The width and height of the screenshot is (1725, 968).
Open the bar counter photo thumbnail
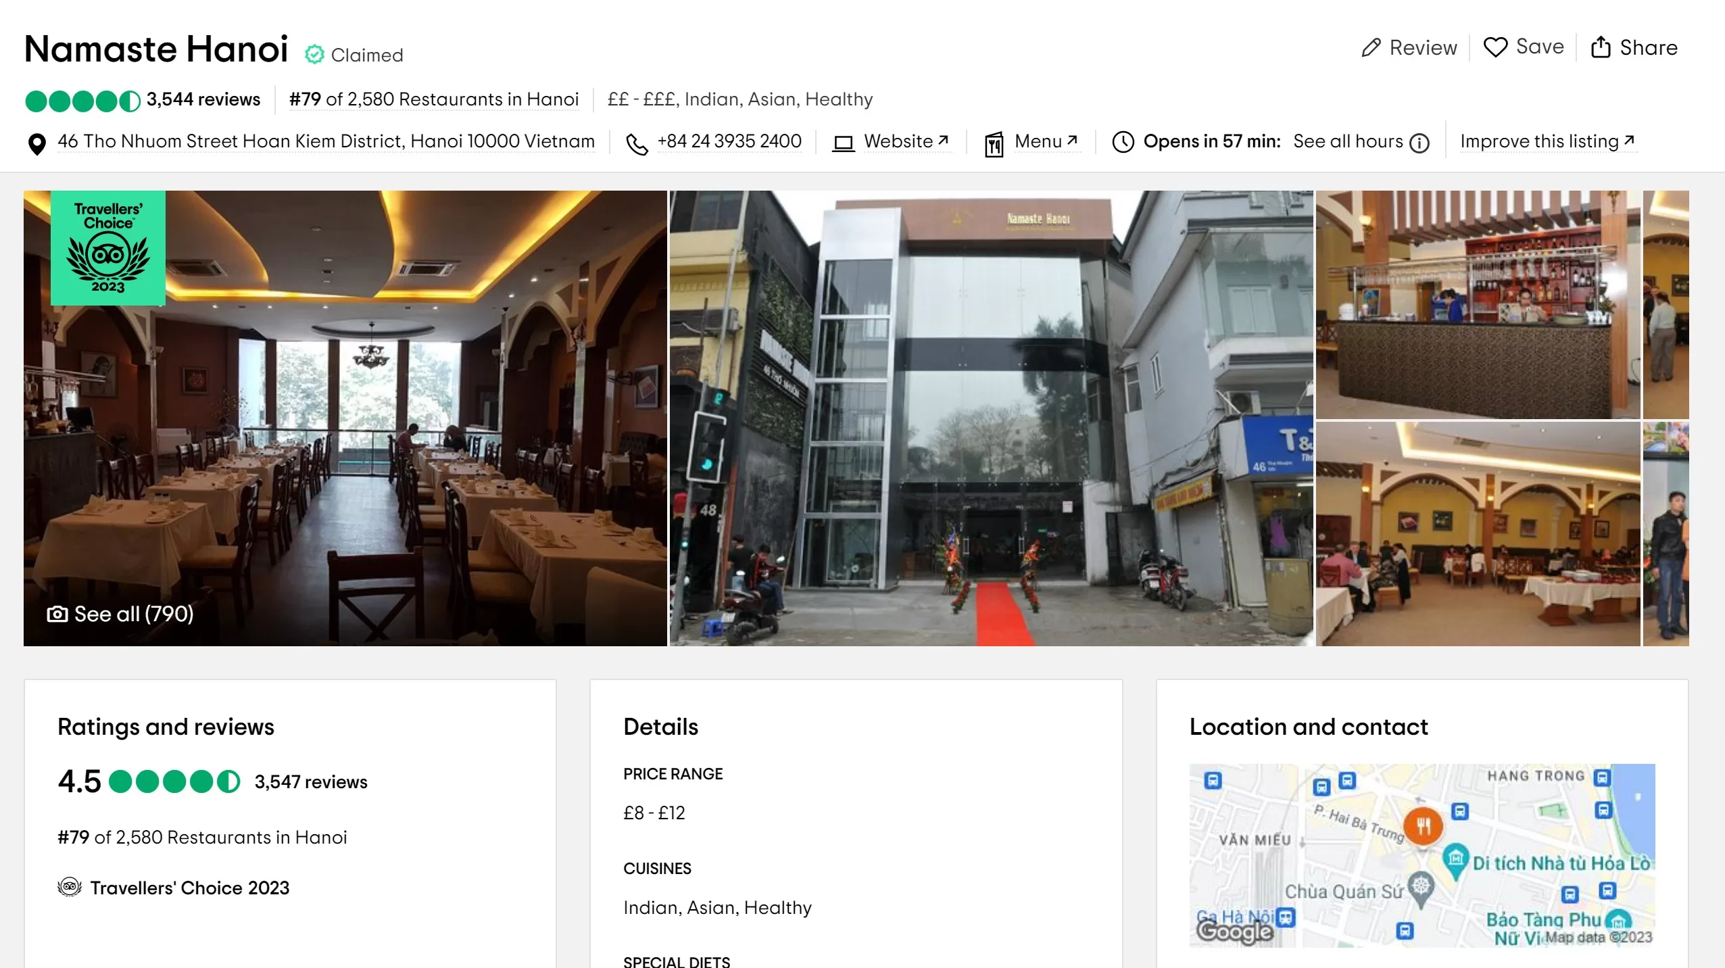(x=1478, y=304)
